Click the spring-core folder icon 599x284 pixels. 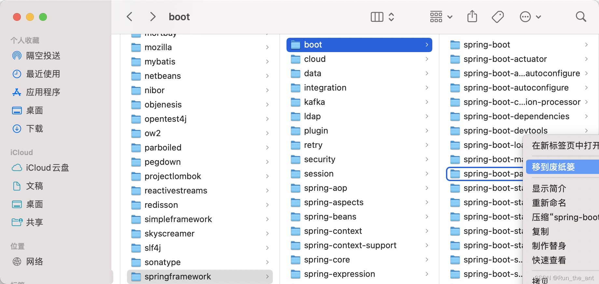coord(296,260)
